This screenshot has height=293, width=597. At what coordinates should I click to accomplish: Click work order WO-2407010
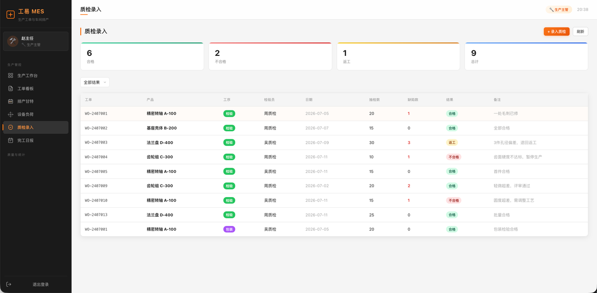coord(96,200)
